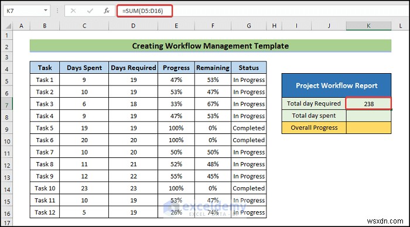Click the Select All corner triangle
Image resolution: width=410 pixels, height=227 pixels.
pyautogui.click(x=8, y=26)
